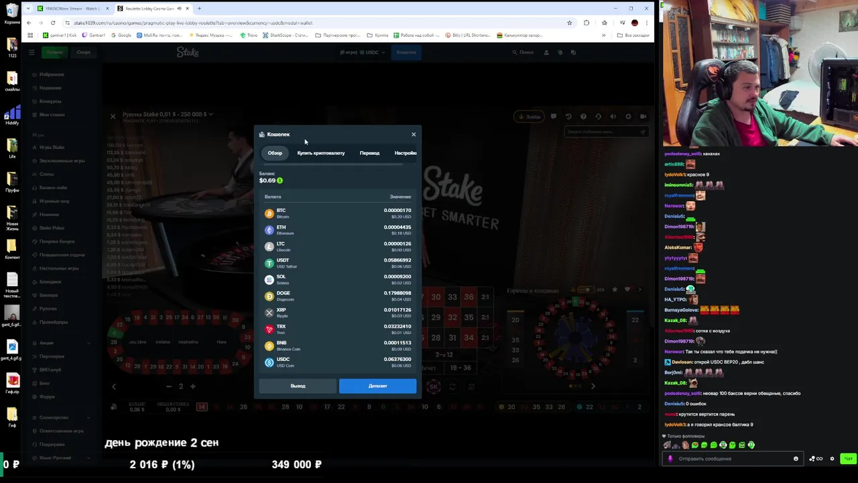Close the Кошелек wallet dialog
The image size is (858, 483).
pyautogui.click(x=414, y=134)
